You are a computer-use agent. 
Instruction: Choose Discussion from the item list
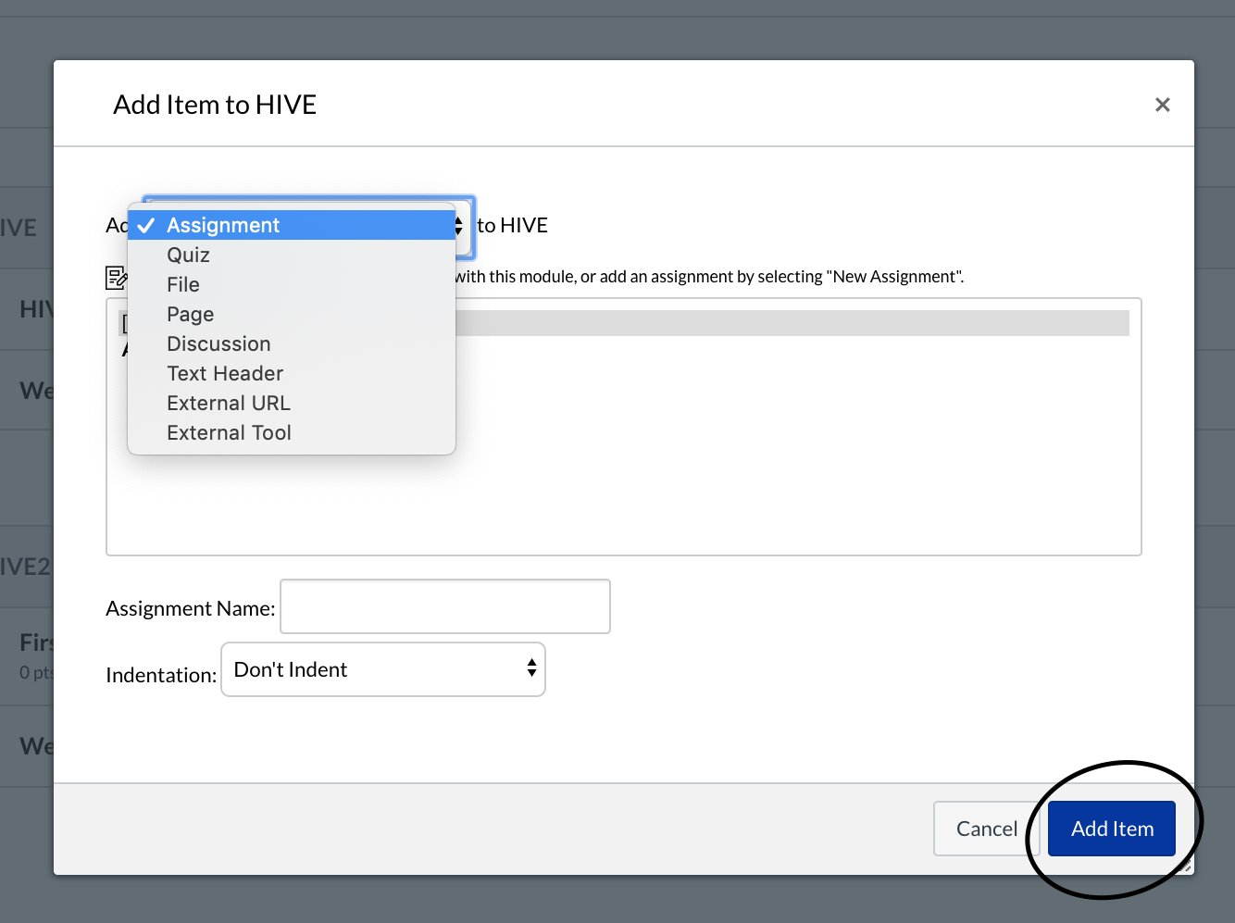tap(292, 343)
